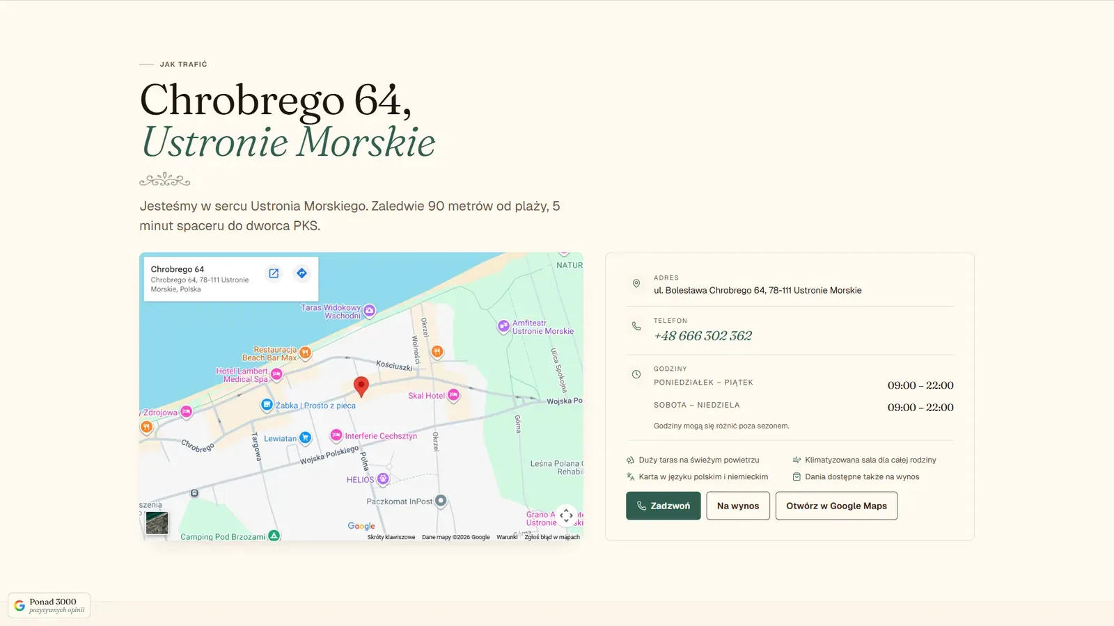Click the Żabka store marker icon
This screenshot has width=1114, height=626.
point(267,405)
